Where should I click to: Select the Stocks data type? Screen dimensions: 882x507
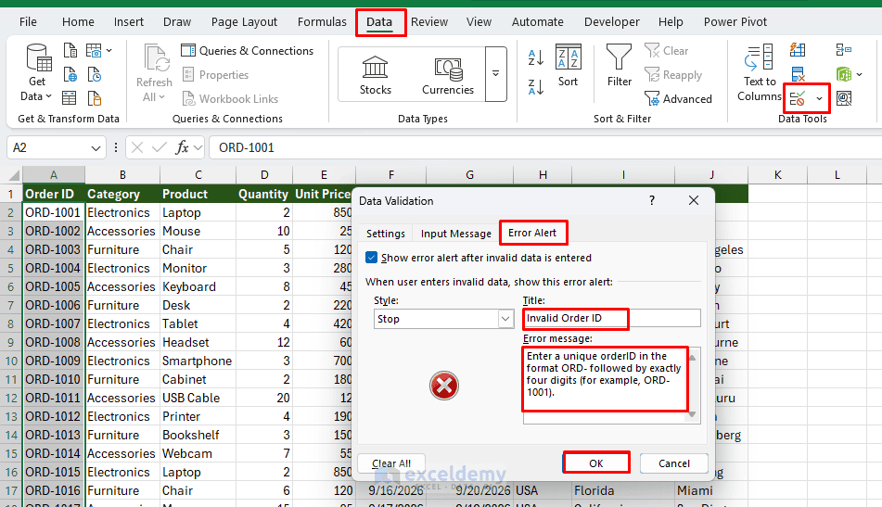coord(376,75)
